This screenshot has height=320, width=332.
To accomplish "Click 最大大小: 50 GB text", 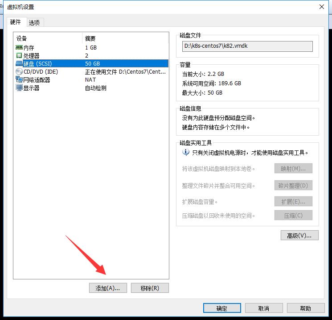I will click(x=202, y=93).
